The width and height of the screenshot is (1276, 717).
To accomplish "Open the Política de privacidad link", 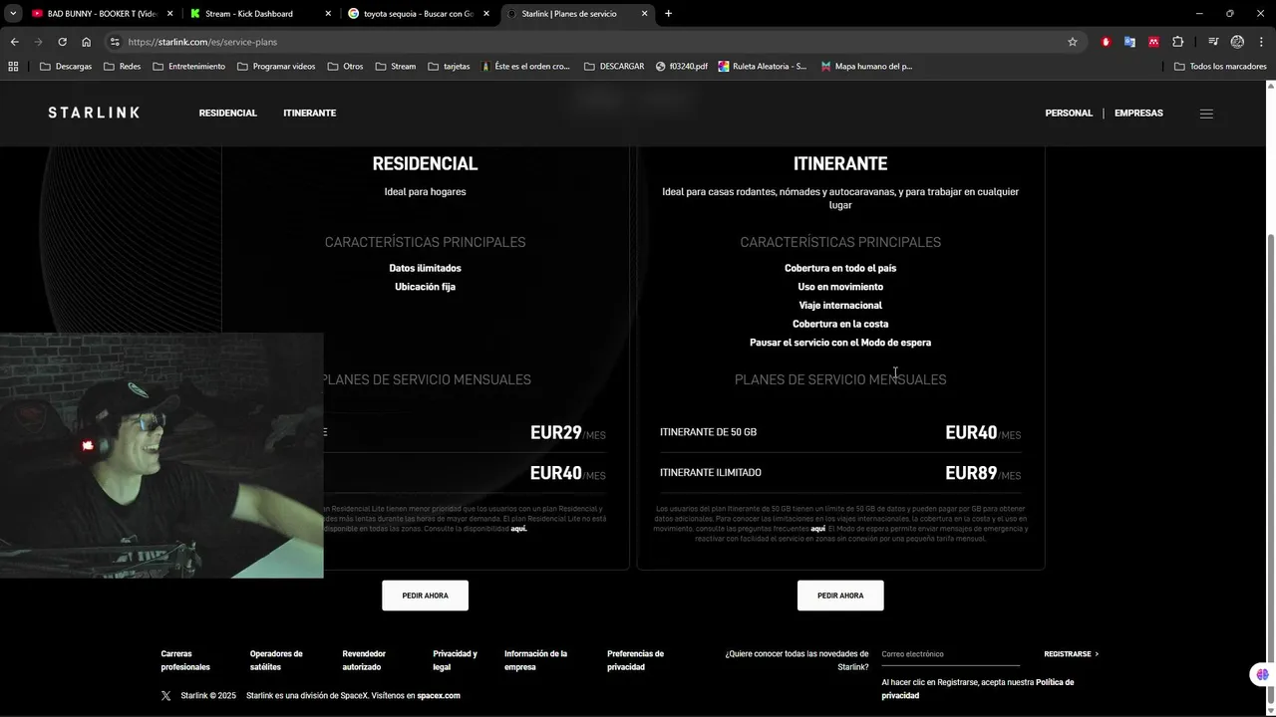I will pyautogui.click(x=978, y=689).
